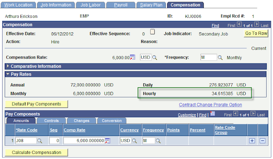The height and width of the screenshot is (159, 273).
Task: Sort by Frequency column header in grid
Action: (x=154, y=130)
